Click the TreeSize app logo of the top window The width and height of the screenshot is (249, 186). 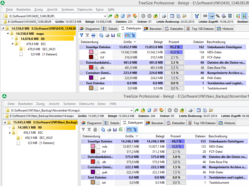pyautogui.click(x=3, y=3)
